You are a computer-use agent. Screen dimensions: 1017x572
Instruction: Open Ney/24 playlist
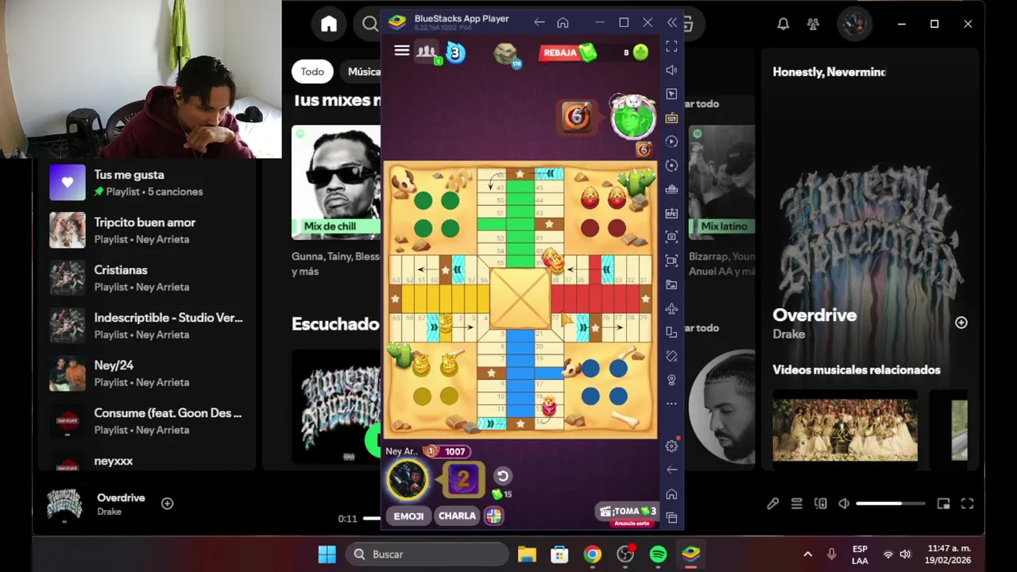[147, 373]
